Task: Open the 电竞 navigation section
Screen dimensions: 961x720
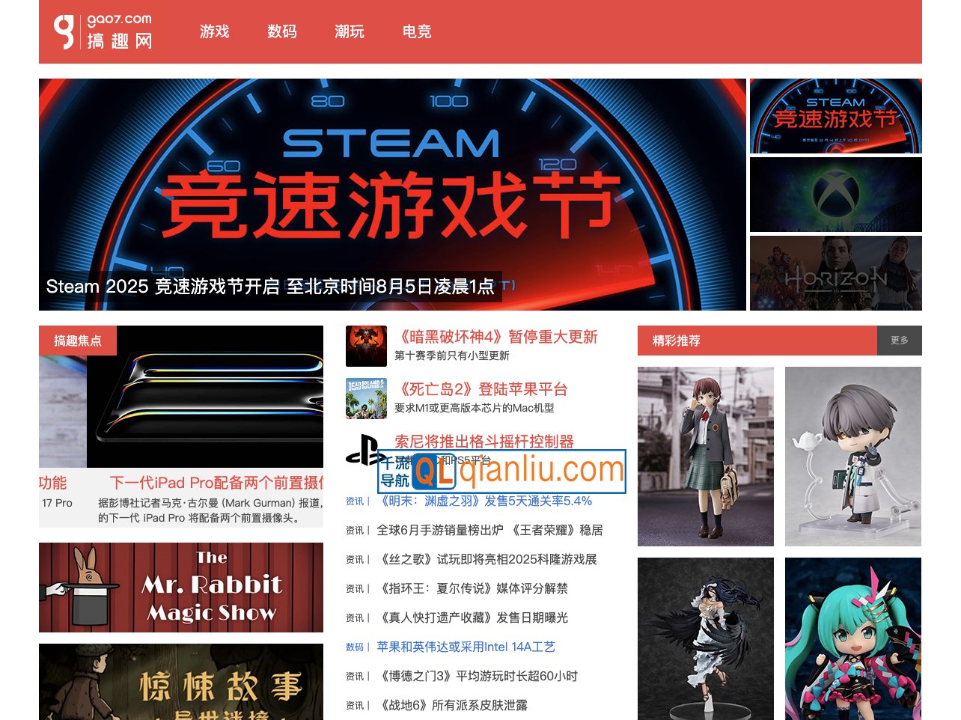Action: 416,31
